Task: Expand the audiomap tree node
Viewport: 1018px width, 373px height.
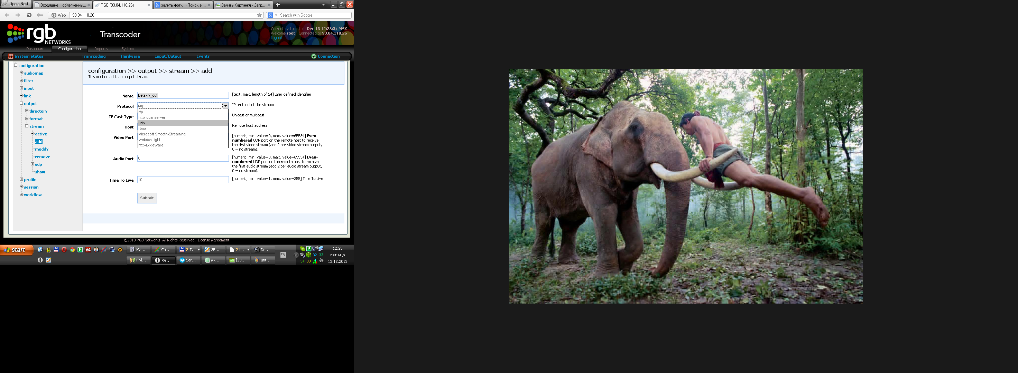Action: click(21, 73)
